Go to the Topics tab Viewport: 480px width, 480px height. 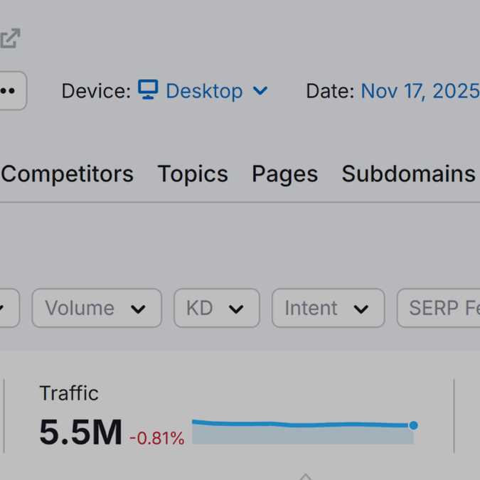(x=193, y=174)
